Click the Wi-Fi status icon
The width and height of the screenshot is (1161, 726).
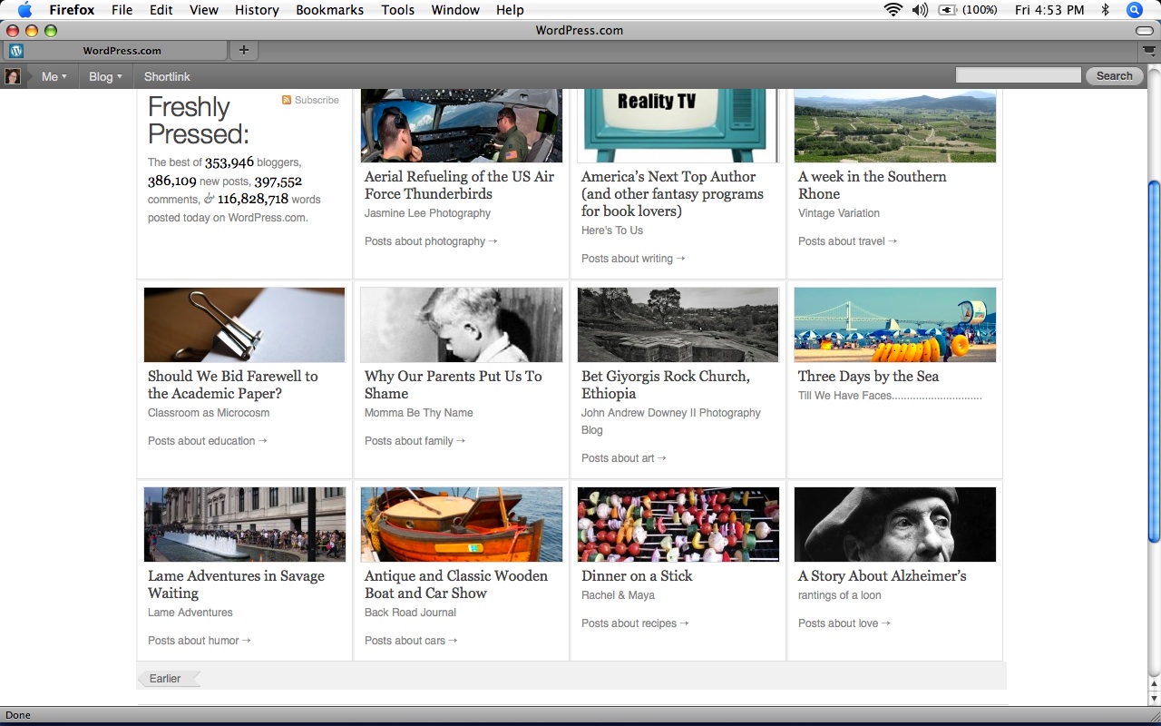point(893,10)
